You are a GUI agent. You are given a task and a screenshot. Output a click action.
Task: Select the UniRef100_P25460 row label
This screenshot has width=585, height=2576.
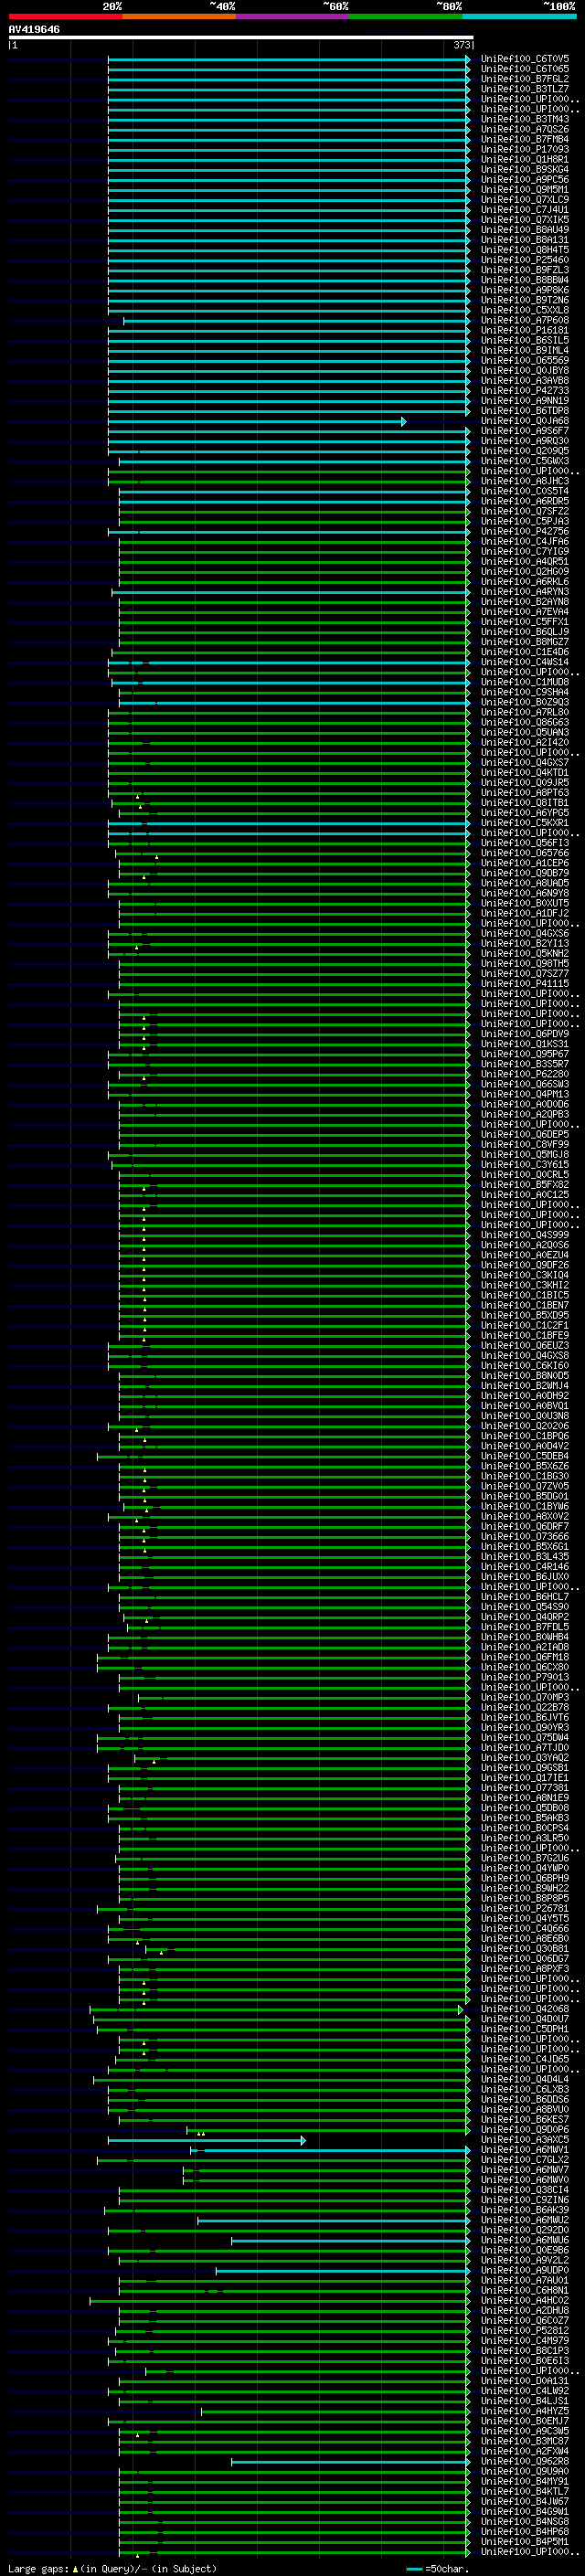coord(525,260)
